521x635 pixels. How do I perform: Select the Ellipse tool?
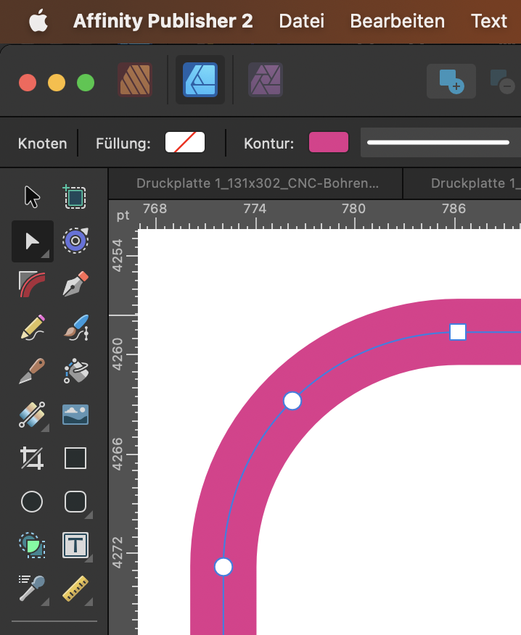pyautogui.click(x=32, y=502)
